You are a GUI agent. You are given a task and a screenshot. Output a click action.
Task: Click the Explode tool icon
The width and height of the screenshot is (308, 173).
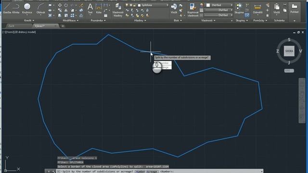(x=81, y=11)
